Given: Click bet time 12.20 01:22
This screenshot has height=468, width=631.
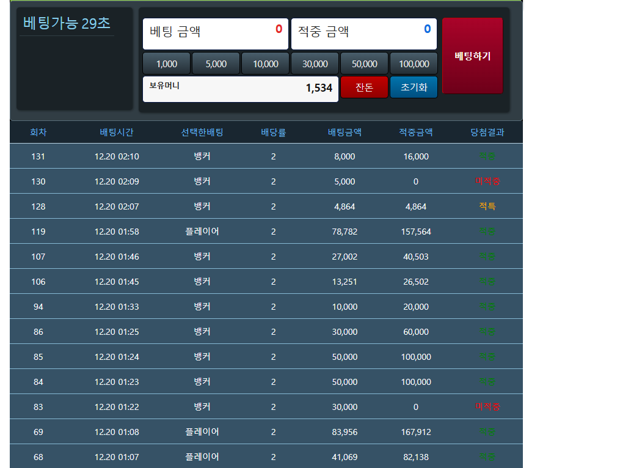Looking at the screenshot, I should pyautogui.click(x=117, y=406).
